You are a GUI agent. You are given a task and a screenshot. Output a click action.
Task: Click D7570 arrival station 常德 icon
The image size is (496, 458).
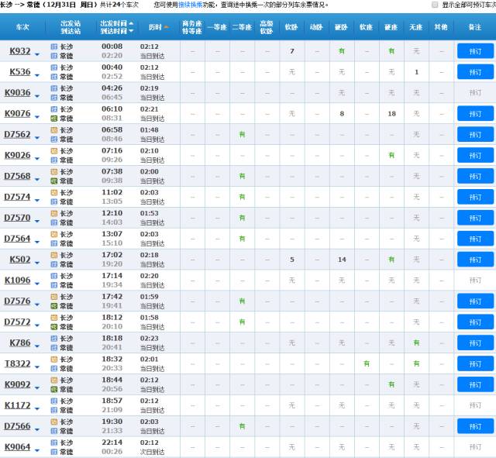pyautogui.click(x=54, y=222)
